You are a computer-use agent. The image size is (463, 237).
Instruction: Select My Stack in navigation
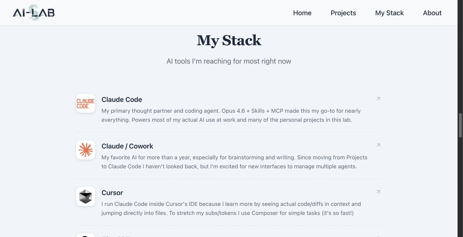pos(389,13)
